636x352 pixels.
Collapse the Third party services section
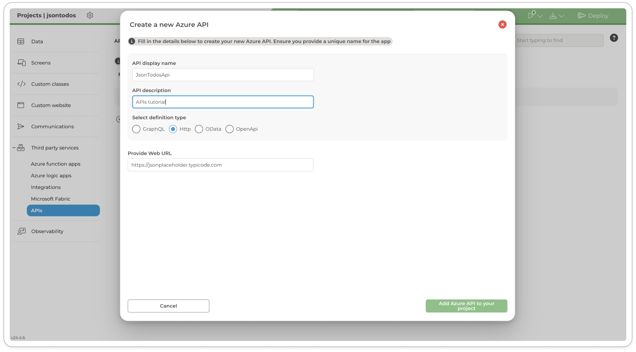click(x=14, y=148)
